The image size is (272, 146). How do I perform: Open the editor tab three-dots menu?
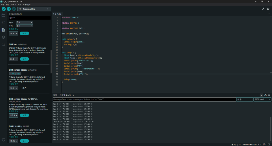point(269,14)
